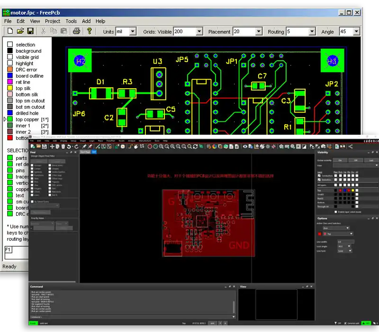Expand the Angle dropdown showing 45
Viewport: 379px width, 332px height.
356,31
